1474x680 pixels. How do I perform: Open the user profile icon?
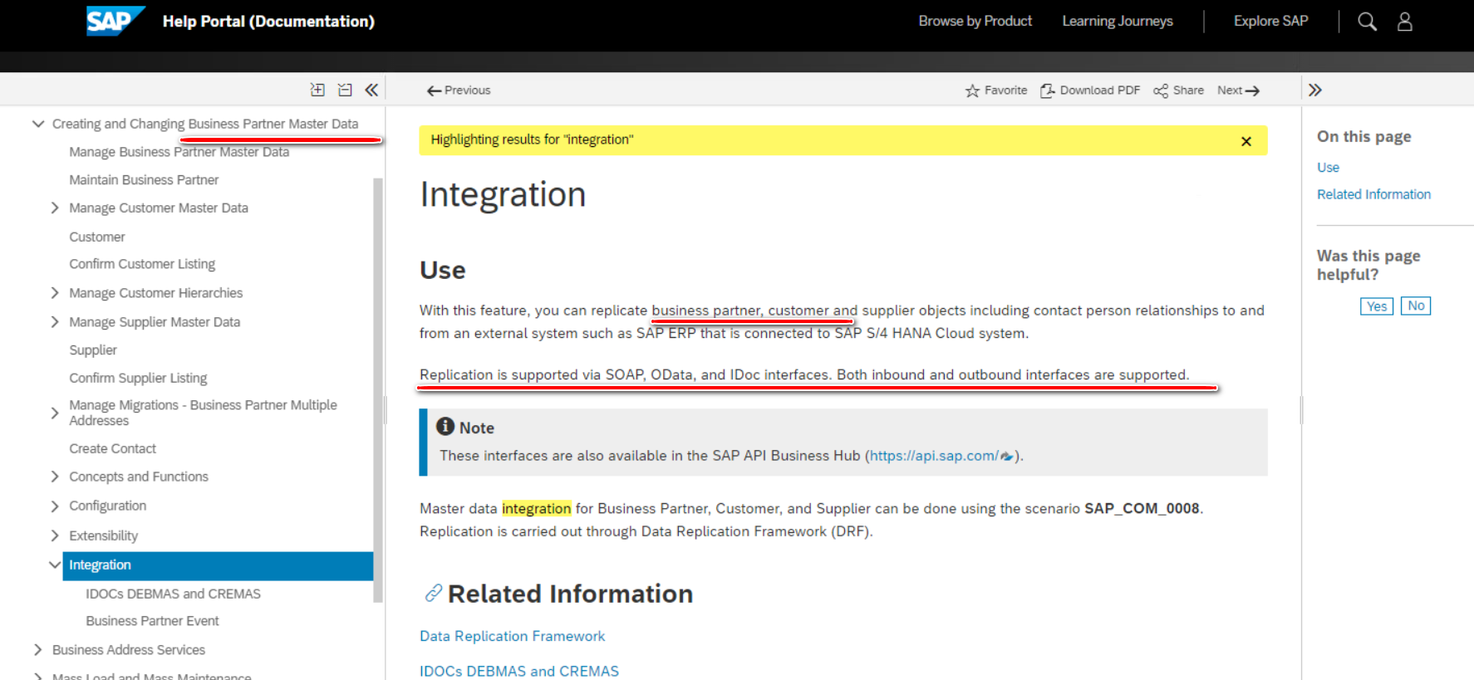click(1404, 22)
